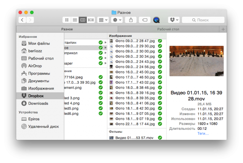Open Downloads in the sidebar
The image size is (243, 163).
38,103
